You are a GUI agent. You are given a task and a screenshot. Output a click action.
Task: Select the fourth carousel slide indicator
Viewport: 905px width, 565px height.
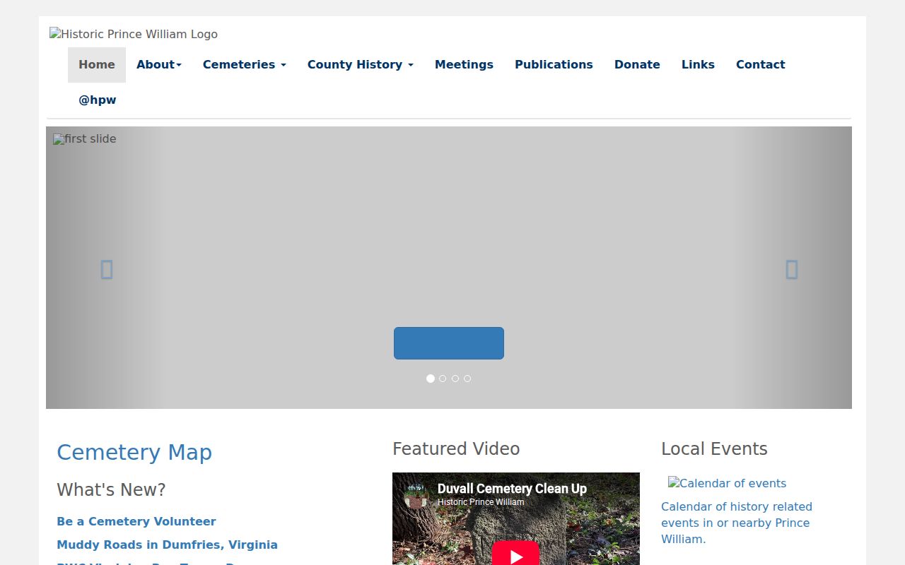467,379
